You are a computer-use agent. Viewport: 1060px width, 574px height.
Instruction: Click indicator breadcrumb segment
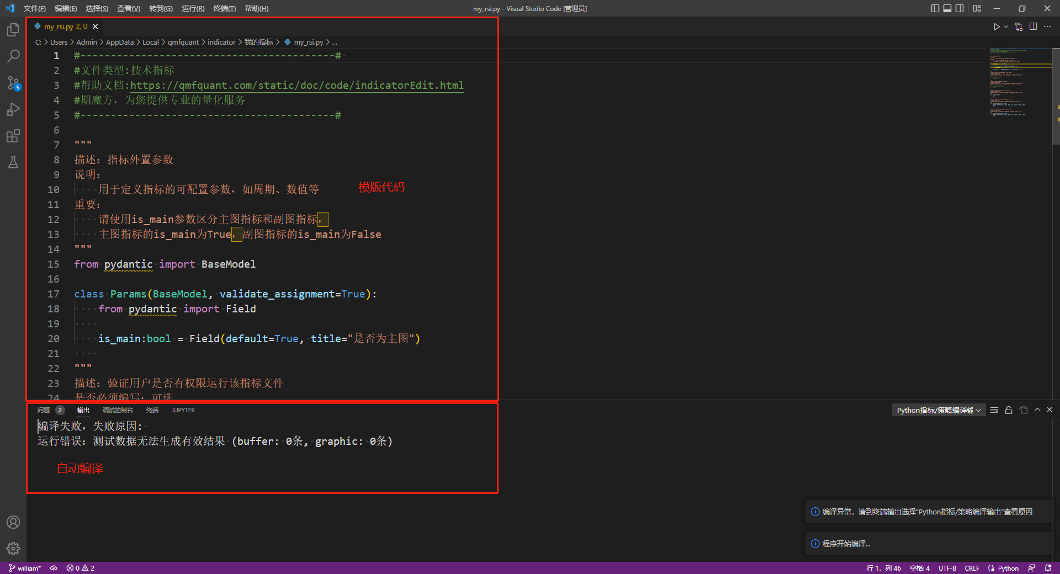[221, 42]
